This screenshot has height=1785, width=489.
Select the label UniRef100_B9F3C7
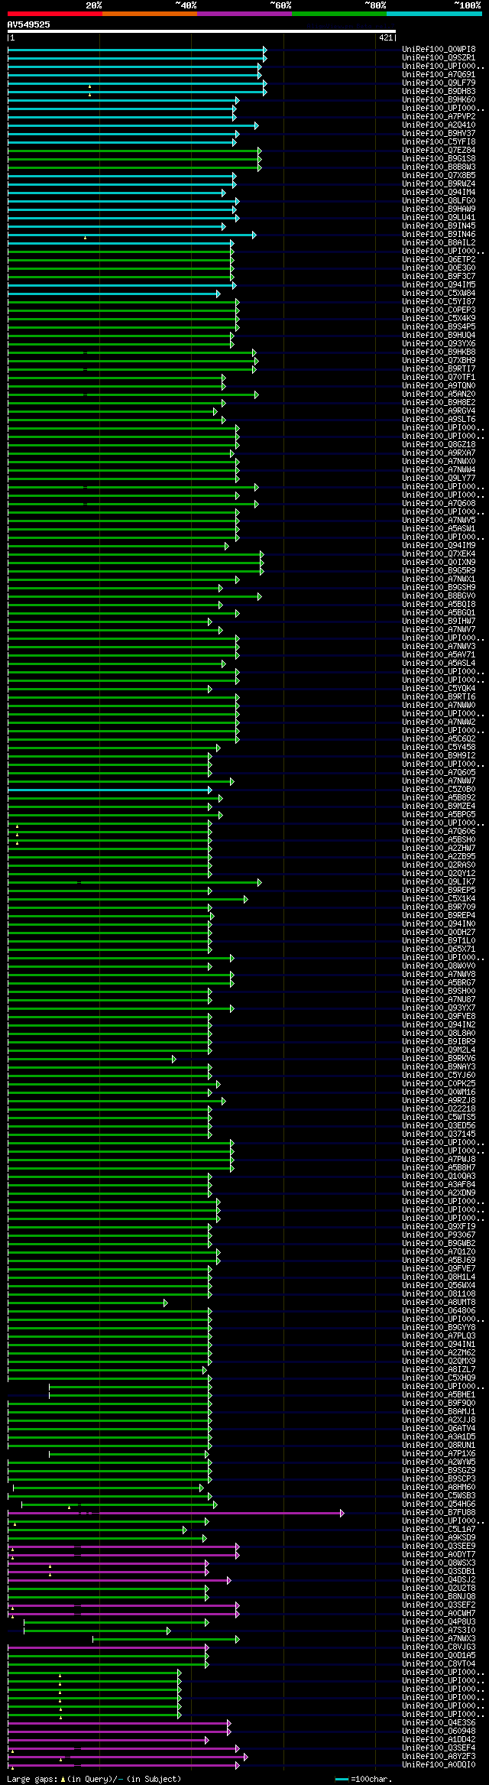coord(439,277)
